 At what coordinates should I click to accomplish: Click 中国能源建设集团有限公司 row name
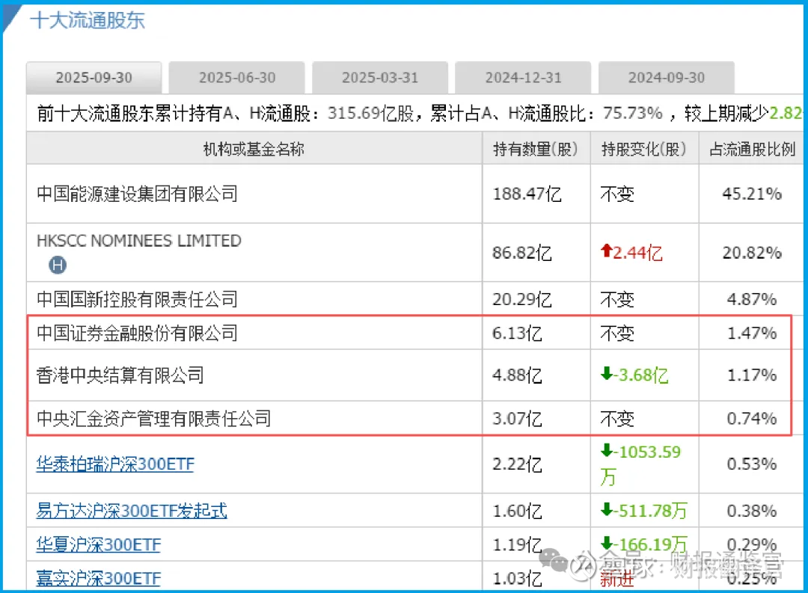coord(137,194)
